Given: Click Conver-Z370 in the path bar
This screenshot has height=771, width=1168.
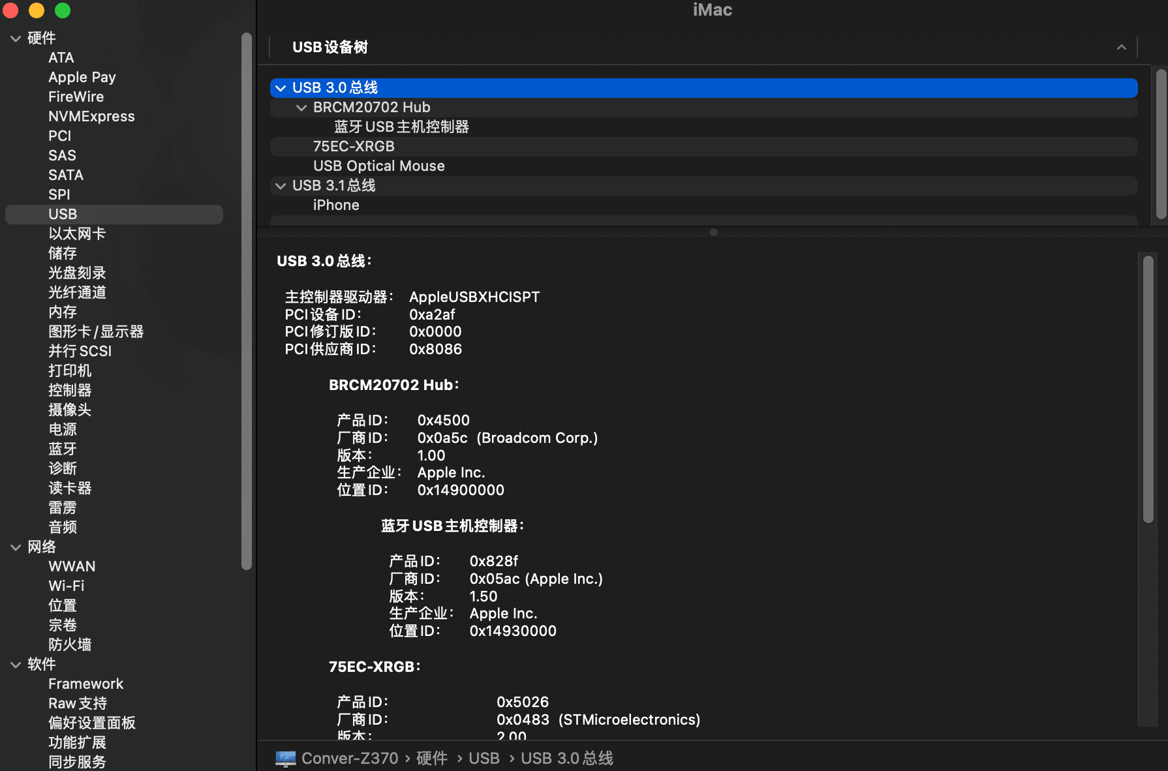Looking at the screenshot, I should (x=350, y=758).
